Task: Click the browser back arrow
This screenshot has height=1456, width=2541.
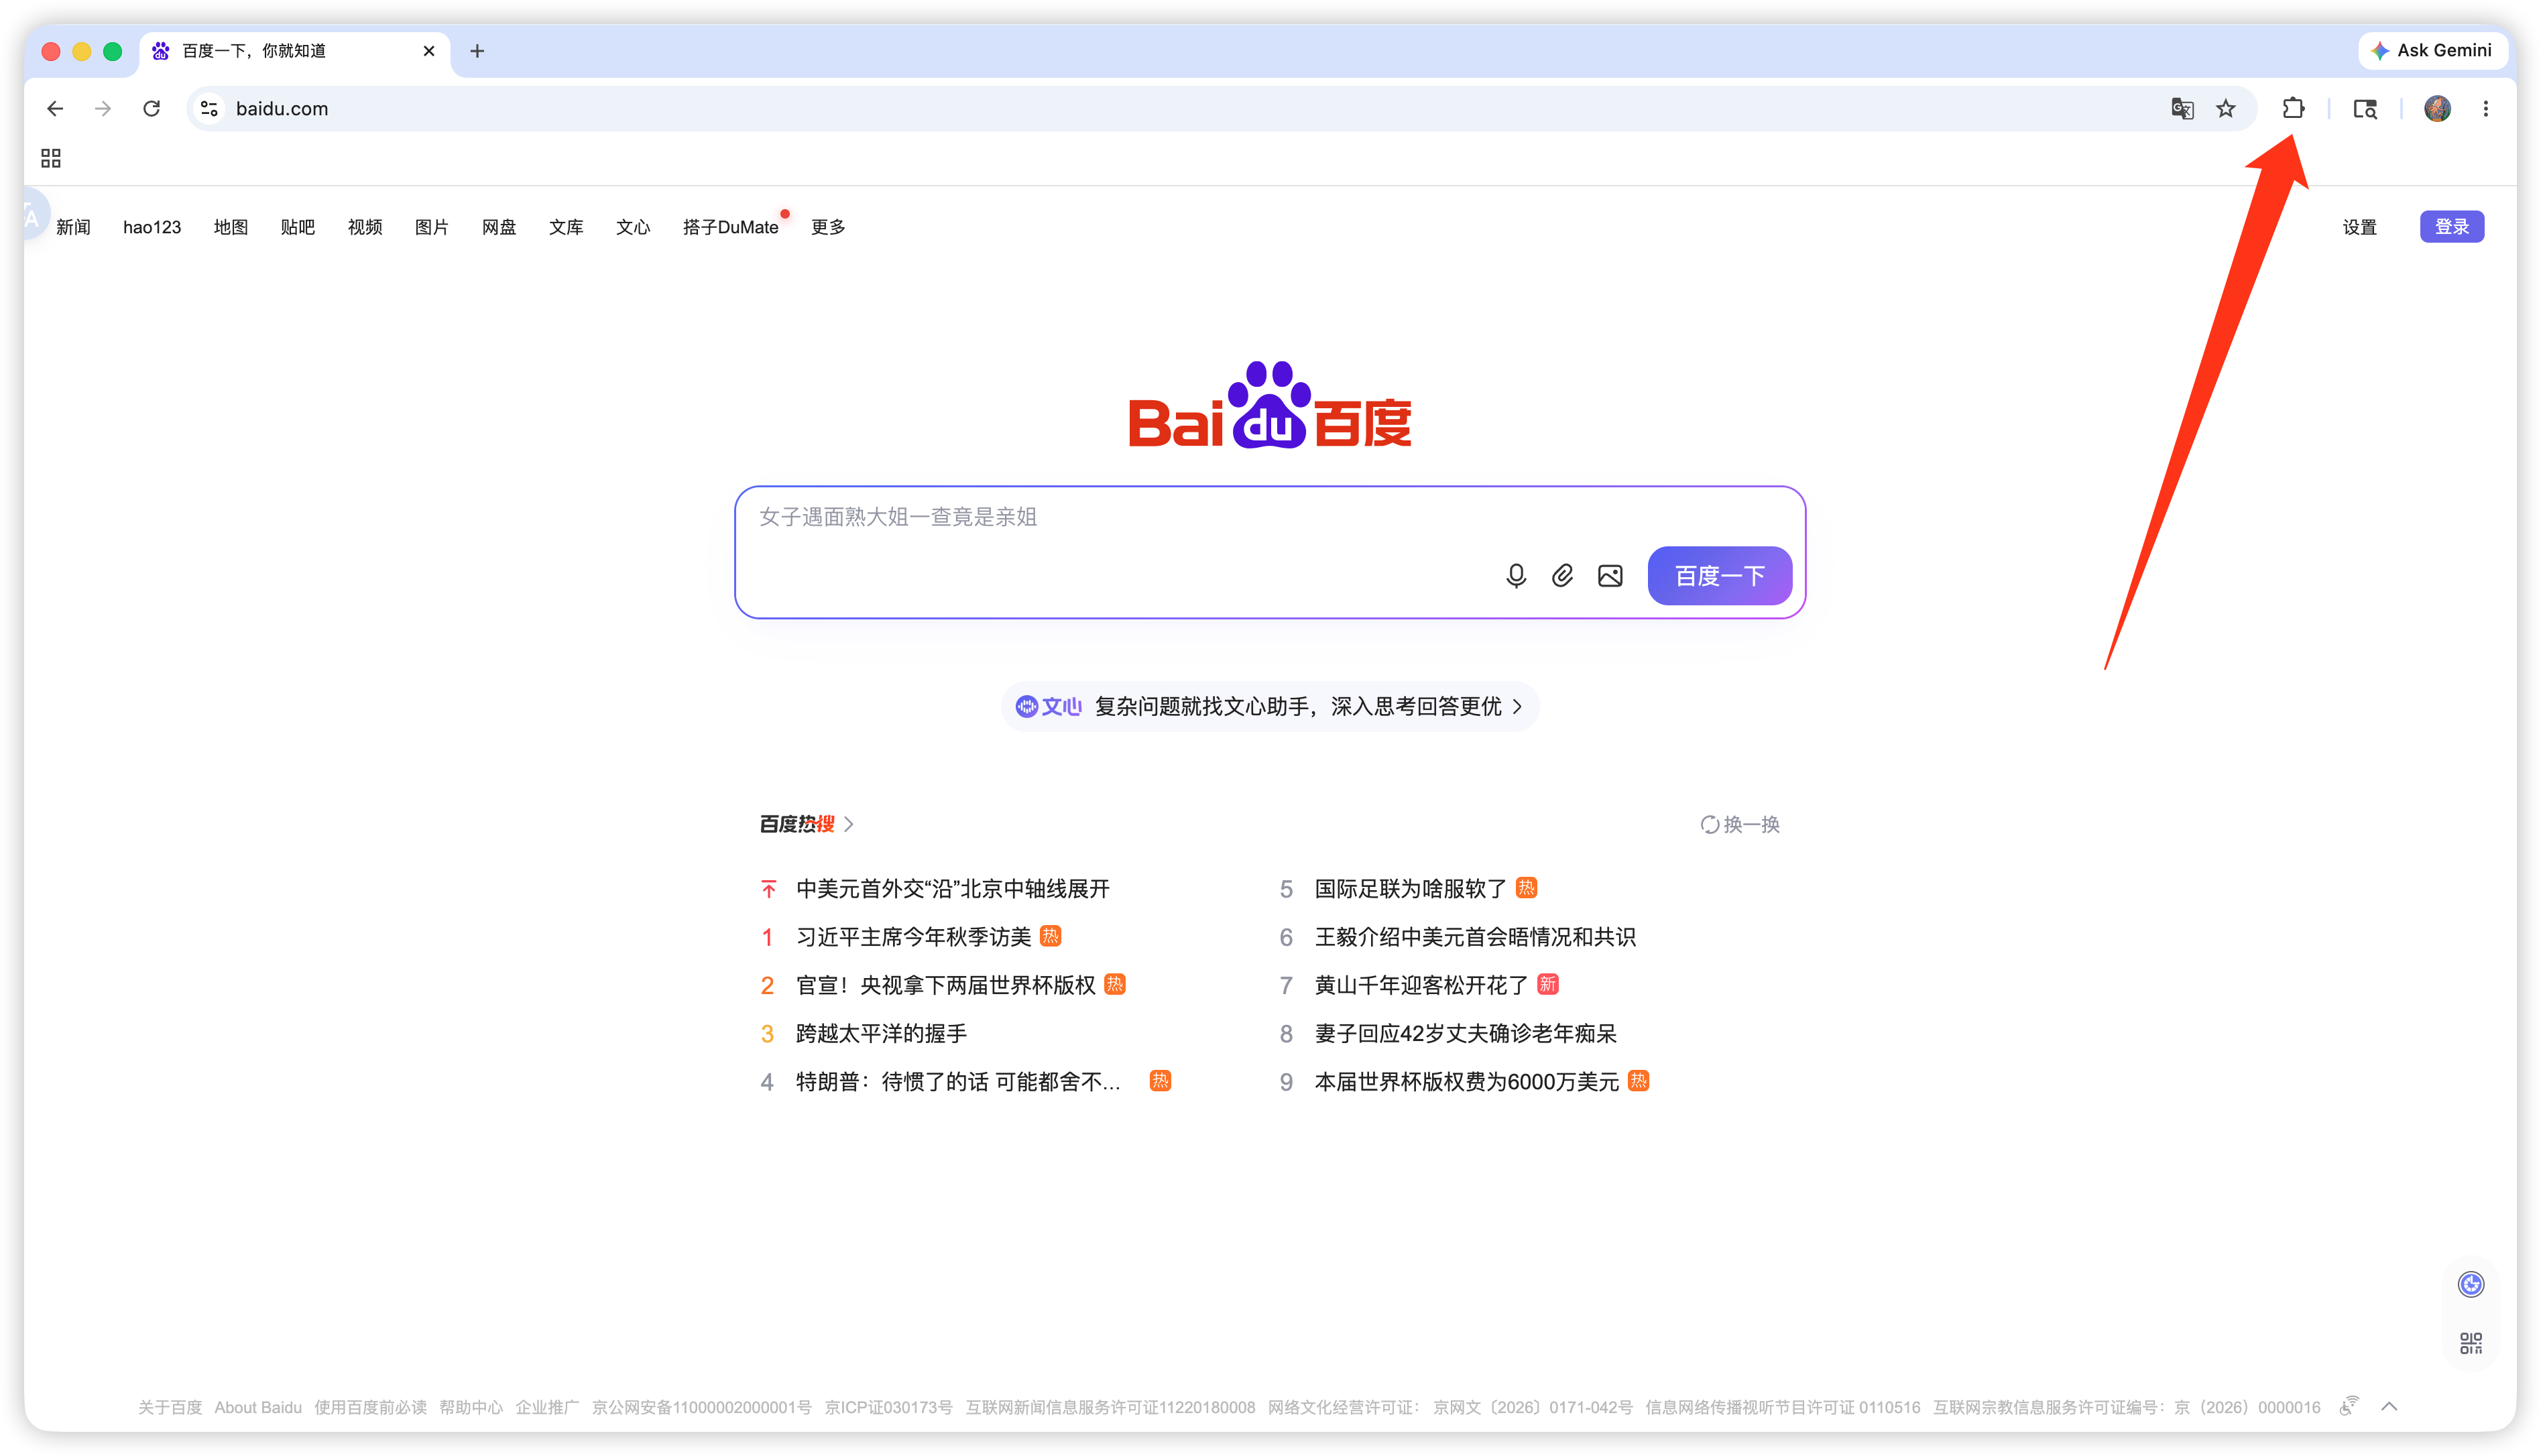Action: click(x=55, y=108)
